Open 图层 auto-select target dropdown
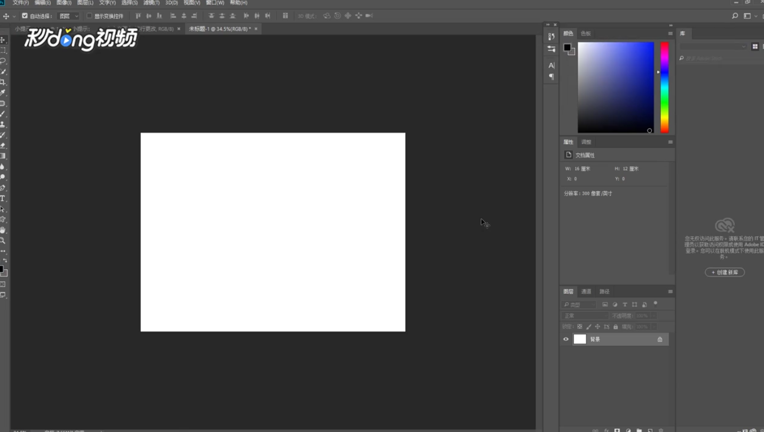 pyautogui.click(x=68, y=16)
